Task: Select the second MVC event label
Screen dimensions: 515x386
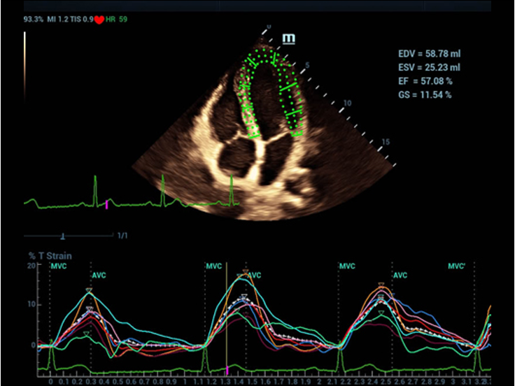Action: [213, 266]
